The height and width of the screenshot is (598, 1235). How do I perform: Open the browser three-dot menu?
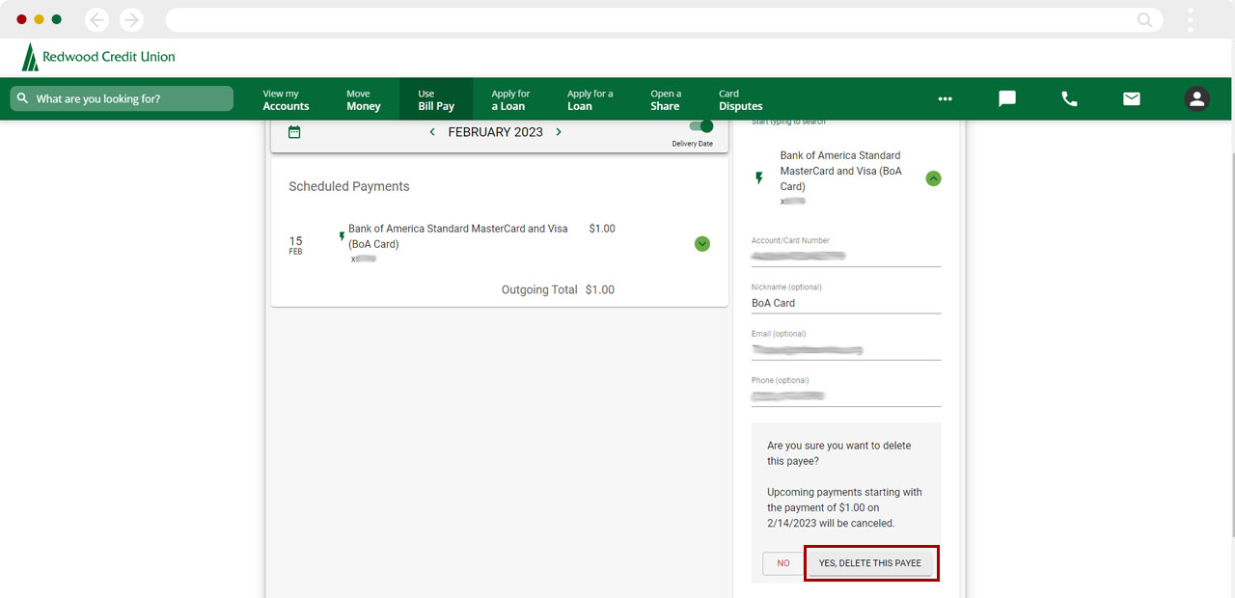(1191, 19)
